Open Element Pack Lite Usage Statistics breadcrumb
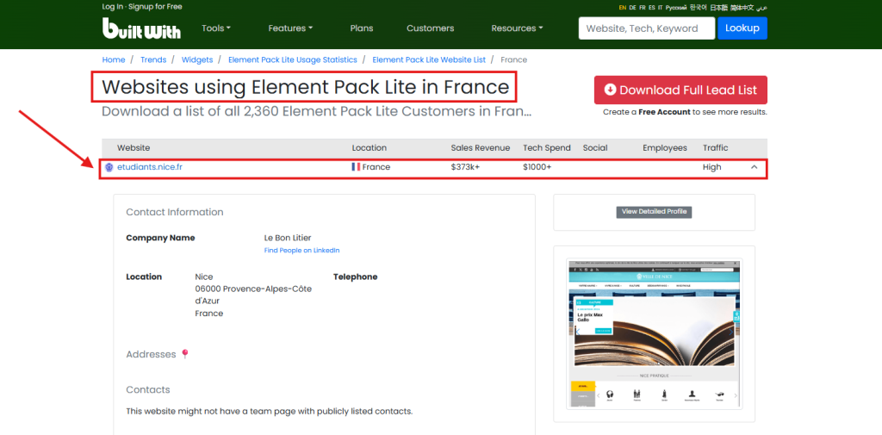 [293, 59]
